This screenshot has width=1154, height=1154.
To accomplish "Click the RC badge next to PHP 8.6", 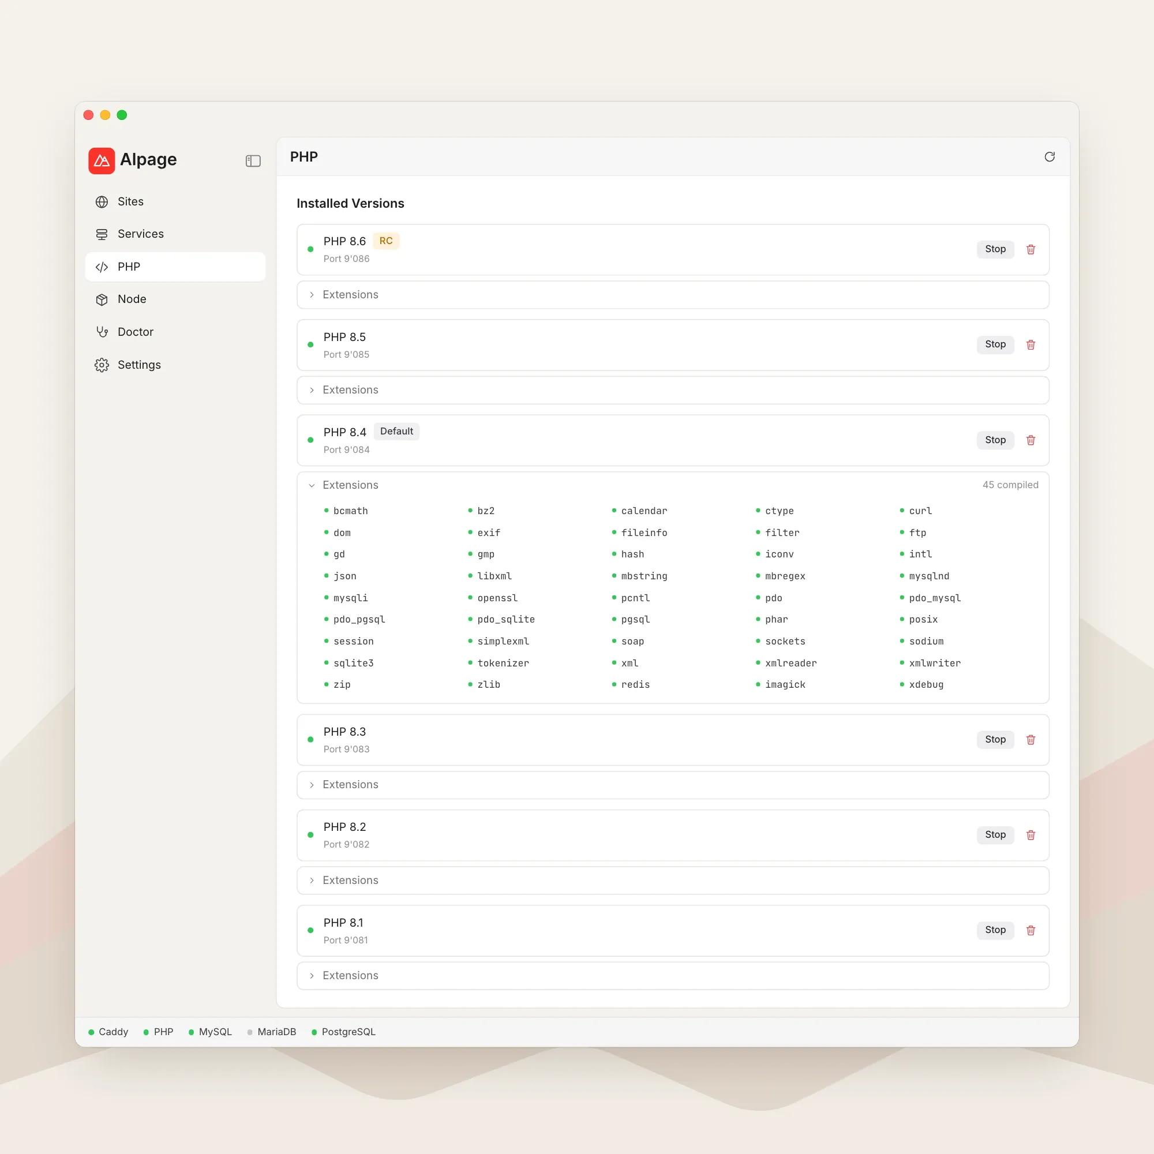I will pos(386,241).
